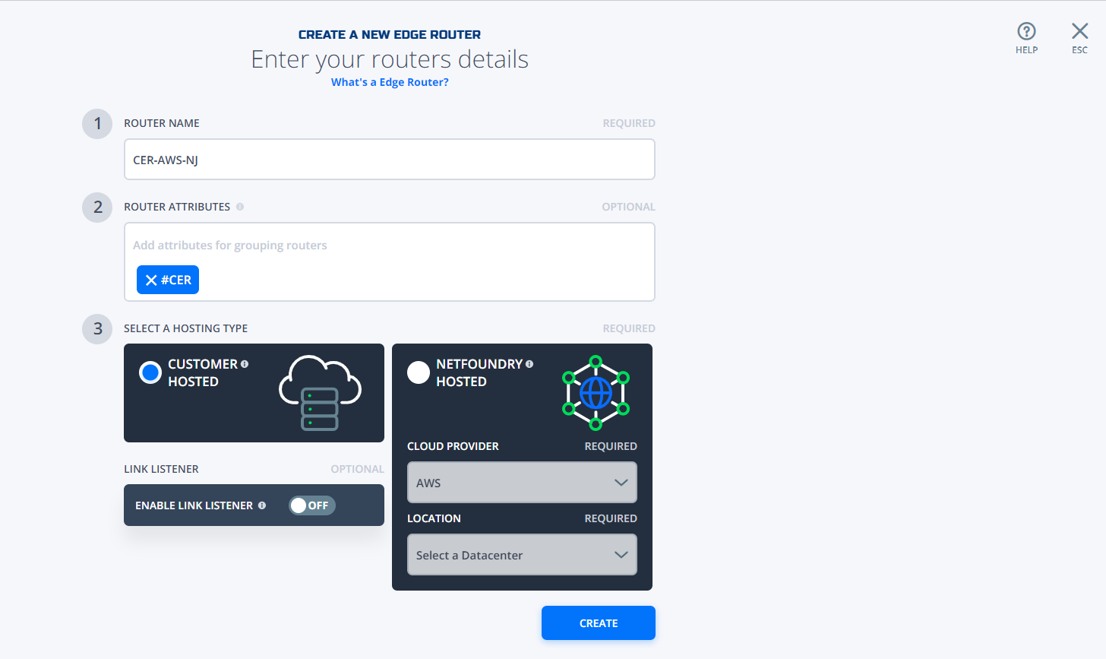Screen dimensions: 1106x659
Task: Click the LOCATION label
Action: coord(434,518)
